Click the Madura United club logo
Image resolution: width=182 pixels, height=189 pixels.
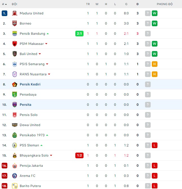(x=15, y=13)
